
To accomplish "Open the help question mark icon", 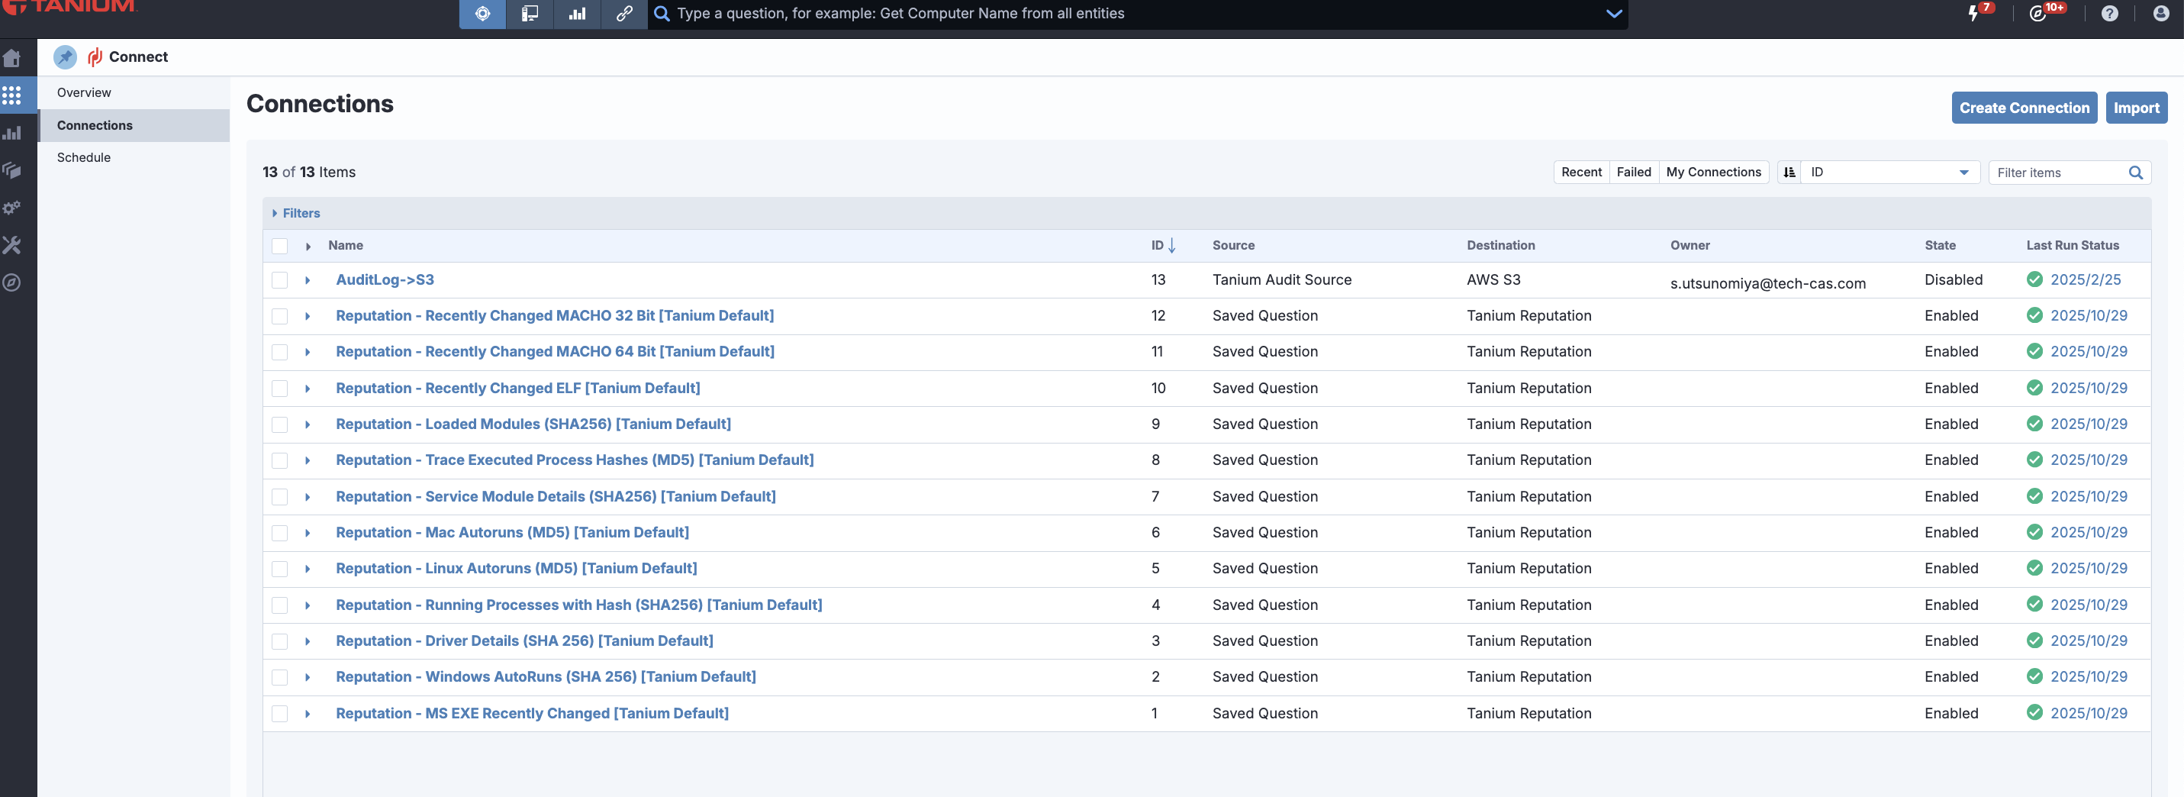I will [2108, 14].
